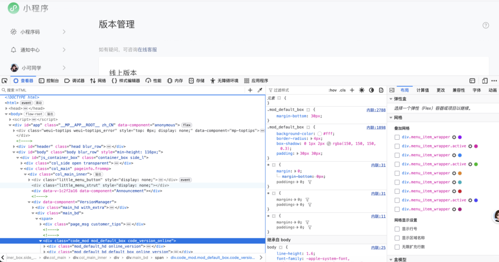The height and width of the screenshot is (262, 499).
Task: Activate the element picker tool
Action: (x=4, y=81)
